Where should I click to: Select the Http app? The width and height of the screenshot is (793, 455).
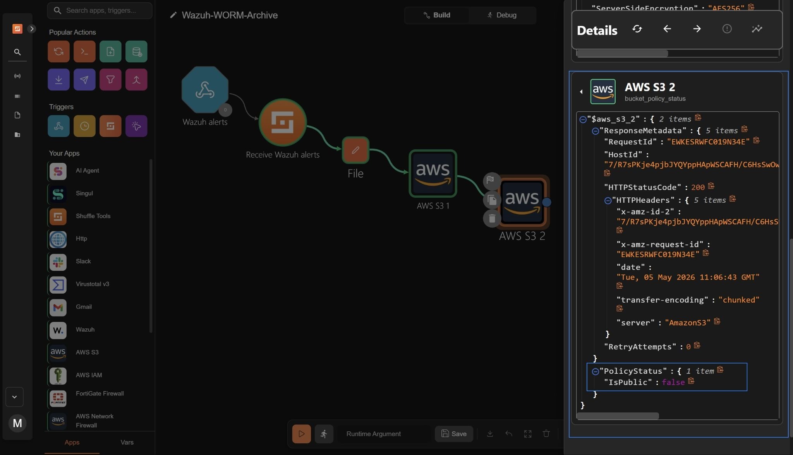98,239
